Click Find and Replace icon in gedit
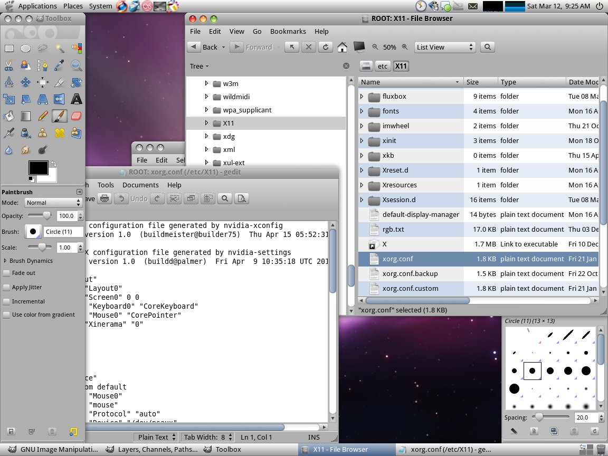608x456 pixels. tap(242, 198)
